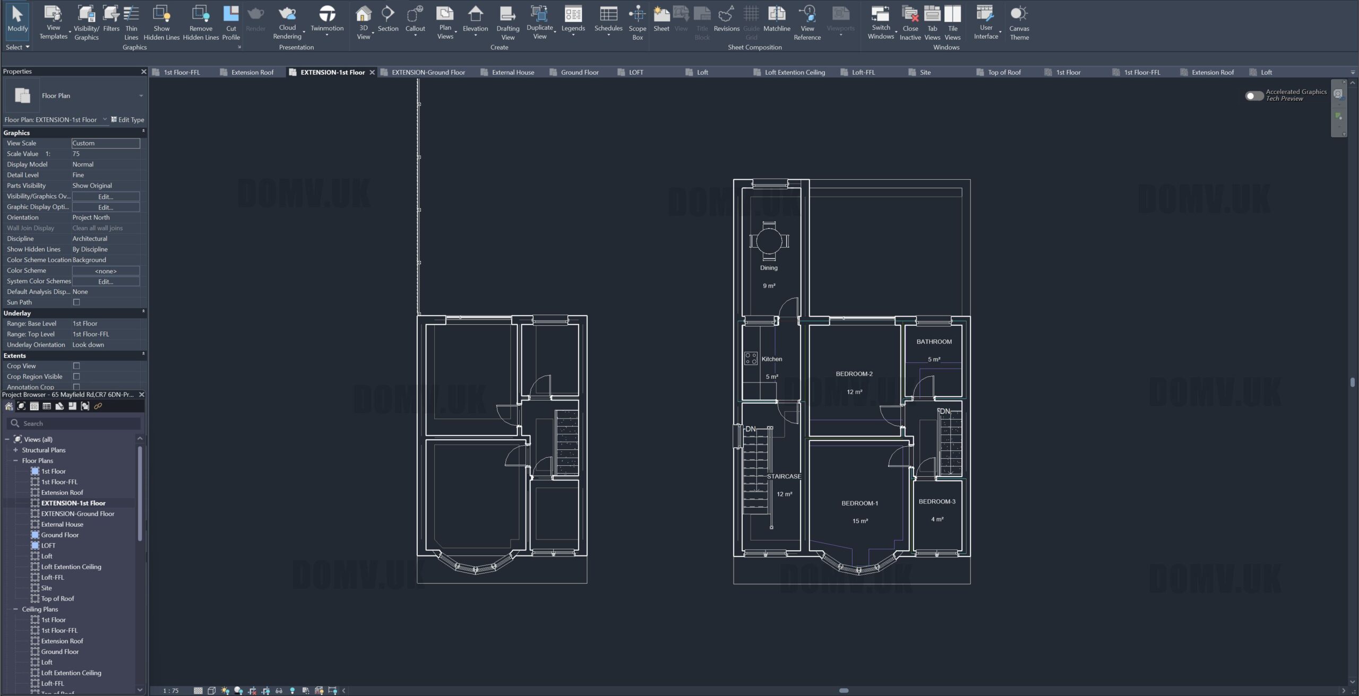Check the Crop View checkbox
Viewport: 1359px width, 696px height.
pos(76,366)
